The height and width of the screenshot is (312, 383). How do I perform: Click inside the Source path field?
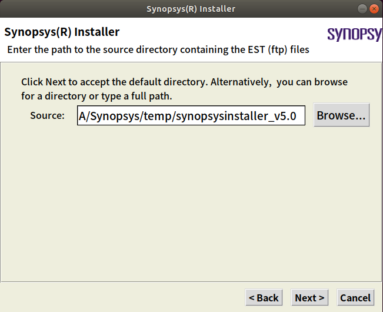[191, 116]
